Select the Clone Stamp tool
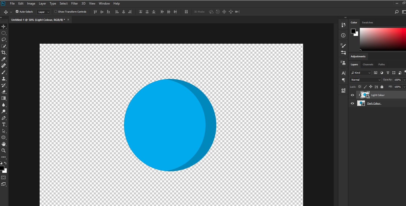Screen dimensions: 406x206 point(4,79)
